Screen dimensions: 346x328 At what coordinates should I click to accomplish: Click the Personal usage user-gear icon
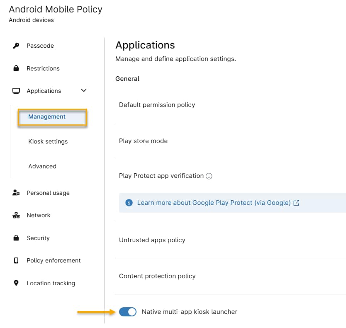tap(16, 193)
